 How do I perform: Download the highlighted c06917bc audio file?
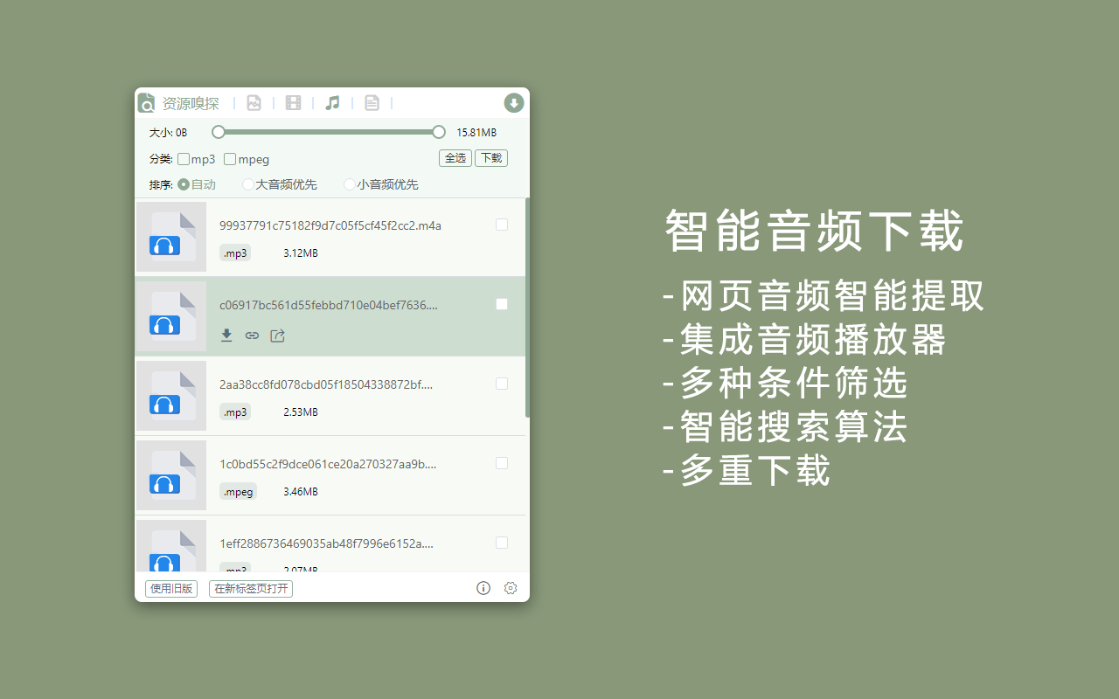coord(226,335)
